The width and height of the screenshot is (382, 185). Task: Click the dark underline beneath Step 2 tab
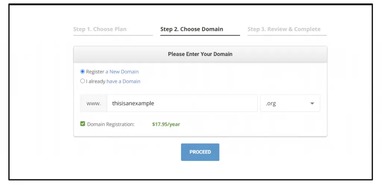200,35
